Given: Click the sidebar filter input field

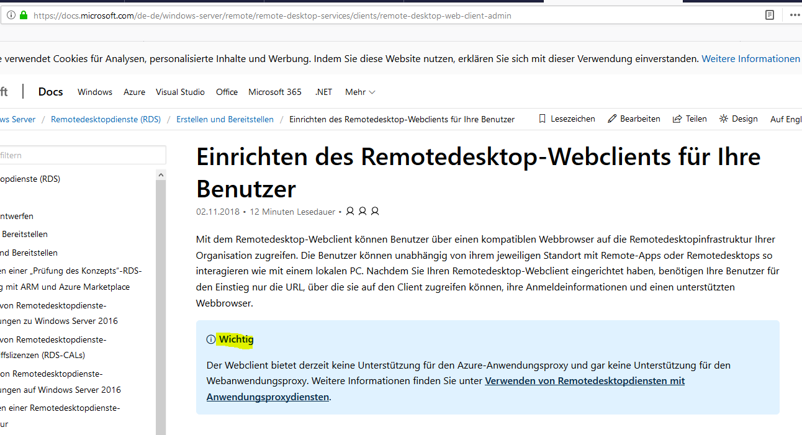Looking at the screenshot, I should pos(83,155).
